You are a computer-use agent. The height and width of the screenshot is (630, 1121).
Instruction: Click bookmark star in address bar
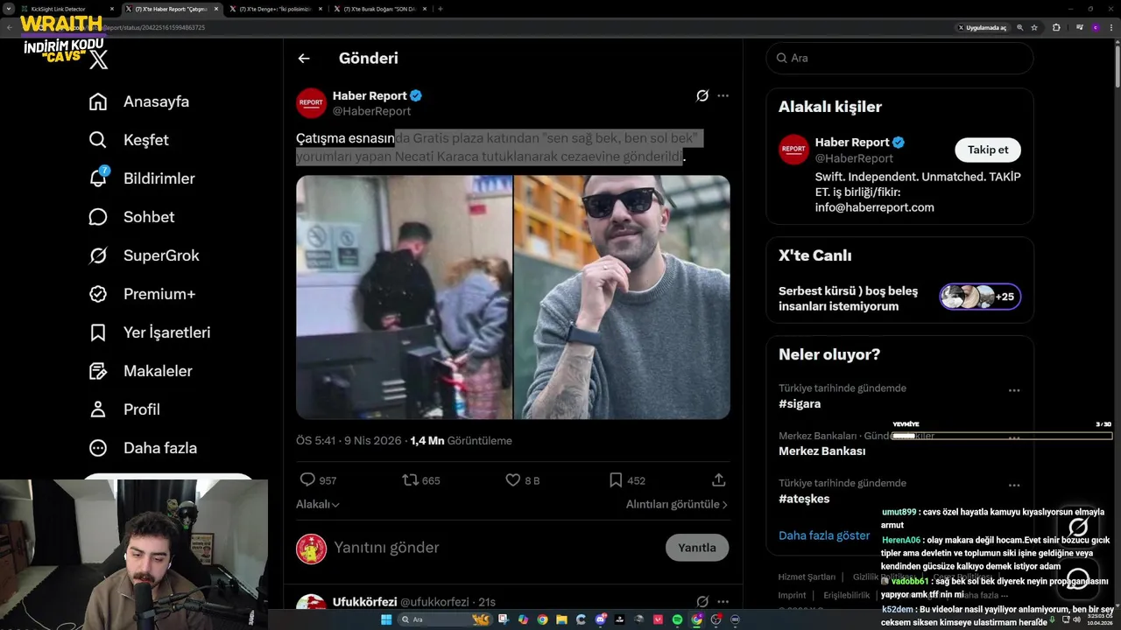click(1034, 27)
